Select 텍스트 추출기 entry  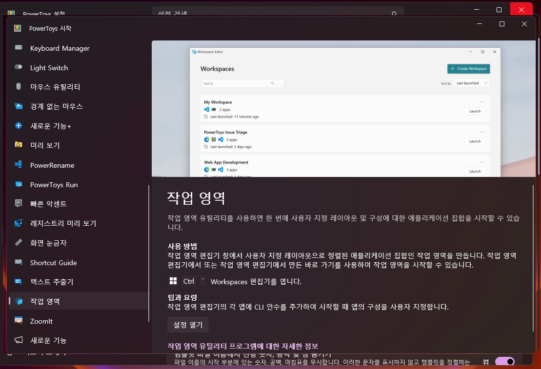tap(79, 282)
